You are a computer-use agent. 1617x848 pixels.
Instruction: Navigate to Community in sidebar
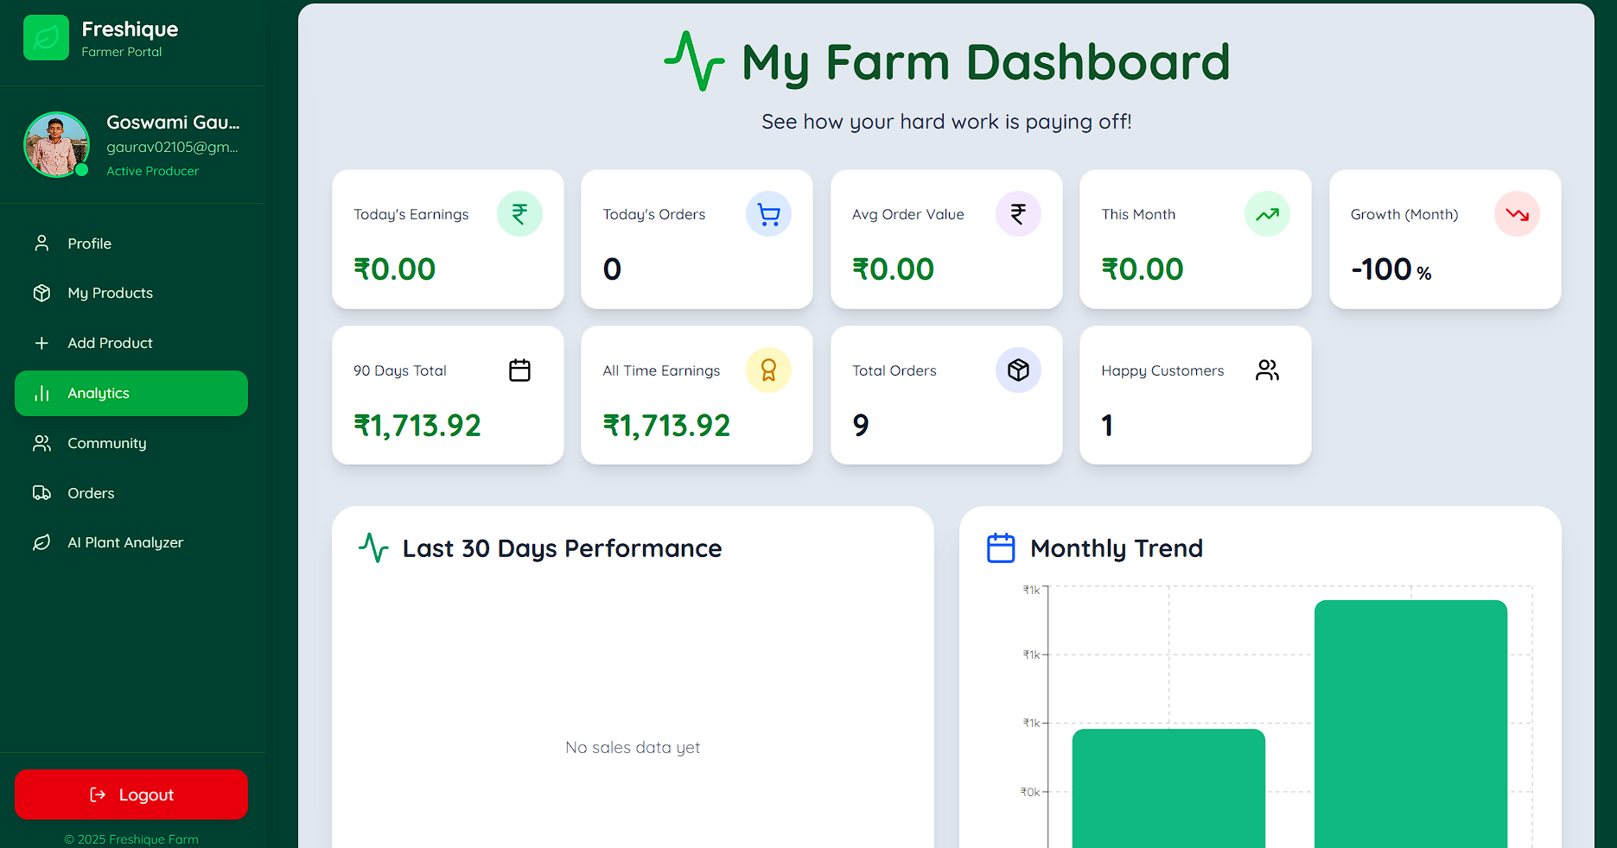click(131, 443)
